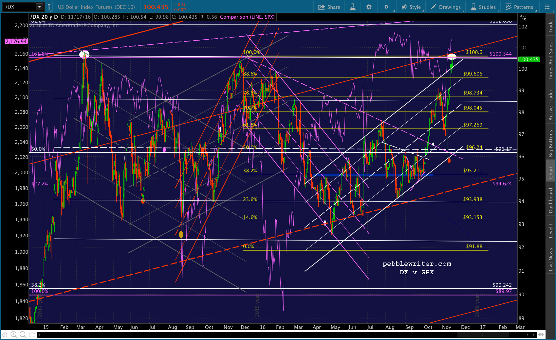Open the Drawings menu
This screenshot has height=340, width=556.
(x=446, y=7)
